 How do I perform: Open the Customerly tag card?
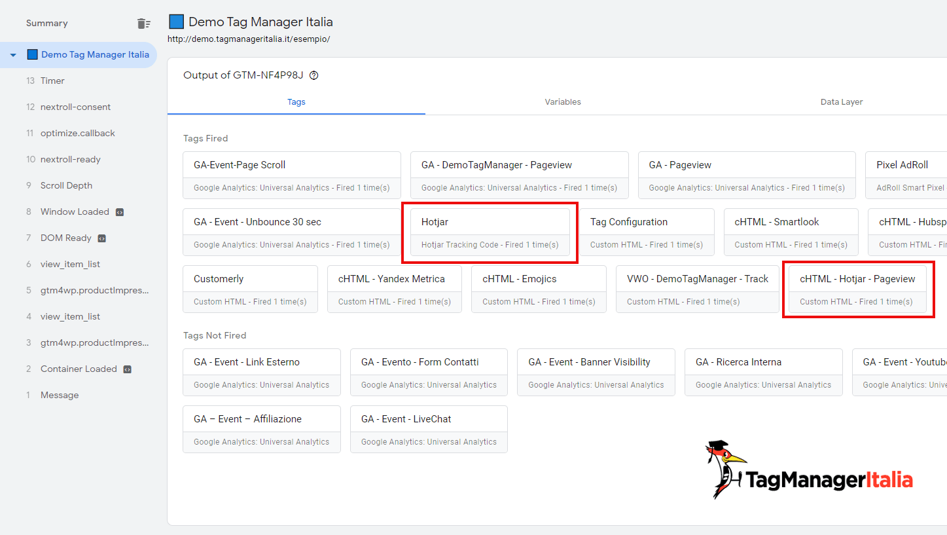point(251,289)
